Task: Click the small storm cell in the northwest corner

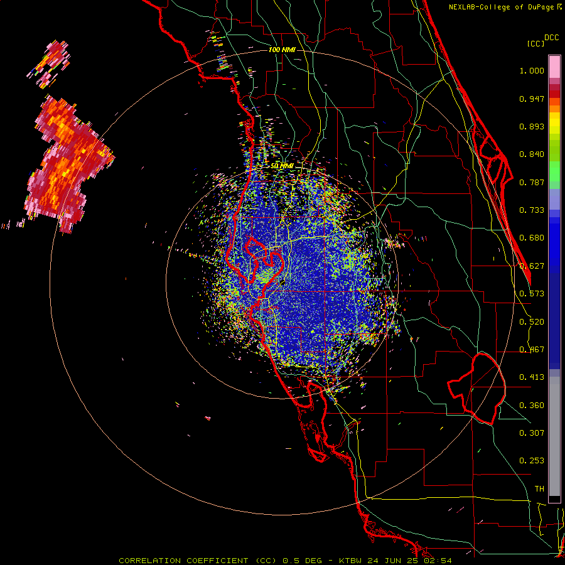Action: click(x=50, y=64)
